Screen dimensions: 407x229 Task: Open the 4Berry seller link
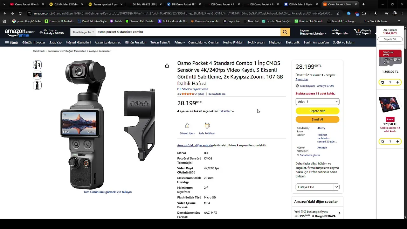(321, 128)
